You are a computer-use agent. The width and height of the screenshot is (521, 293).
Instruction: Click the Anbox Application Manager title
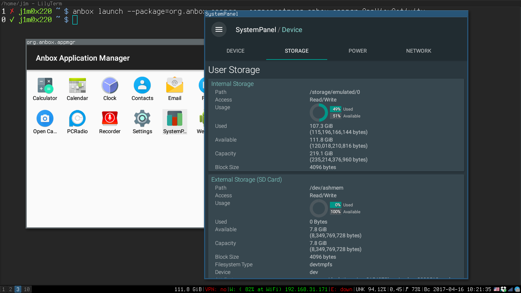coord(83,58)
